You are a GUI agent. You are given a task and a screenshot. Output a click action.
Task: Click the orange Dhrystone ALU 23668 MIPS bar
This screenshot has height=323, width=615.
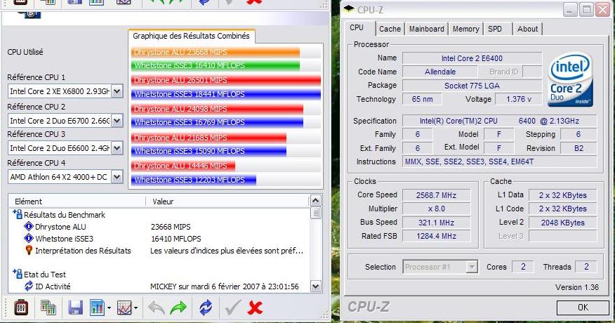pos(215,52)
